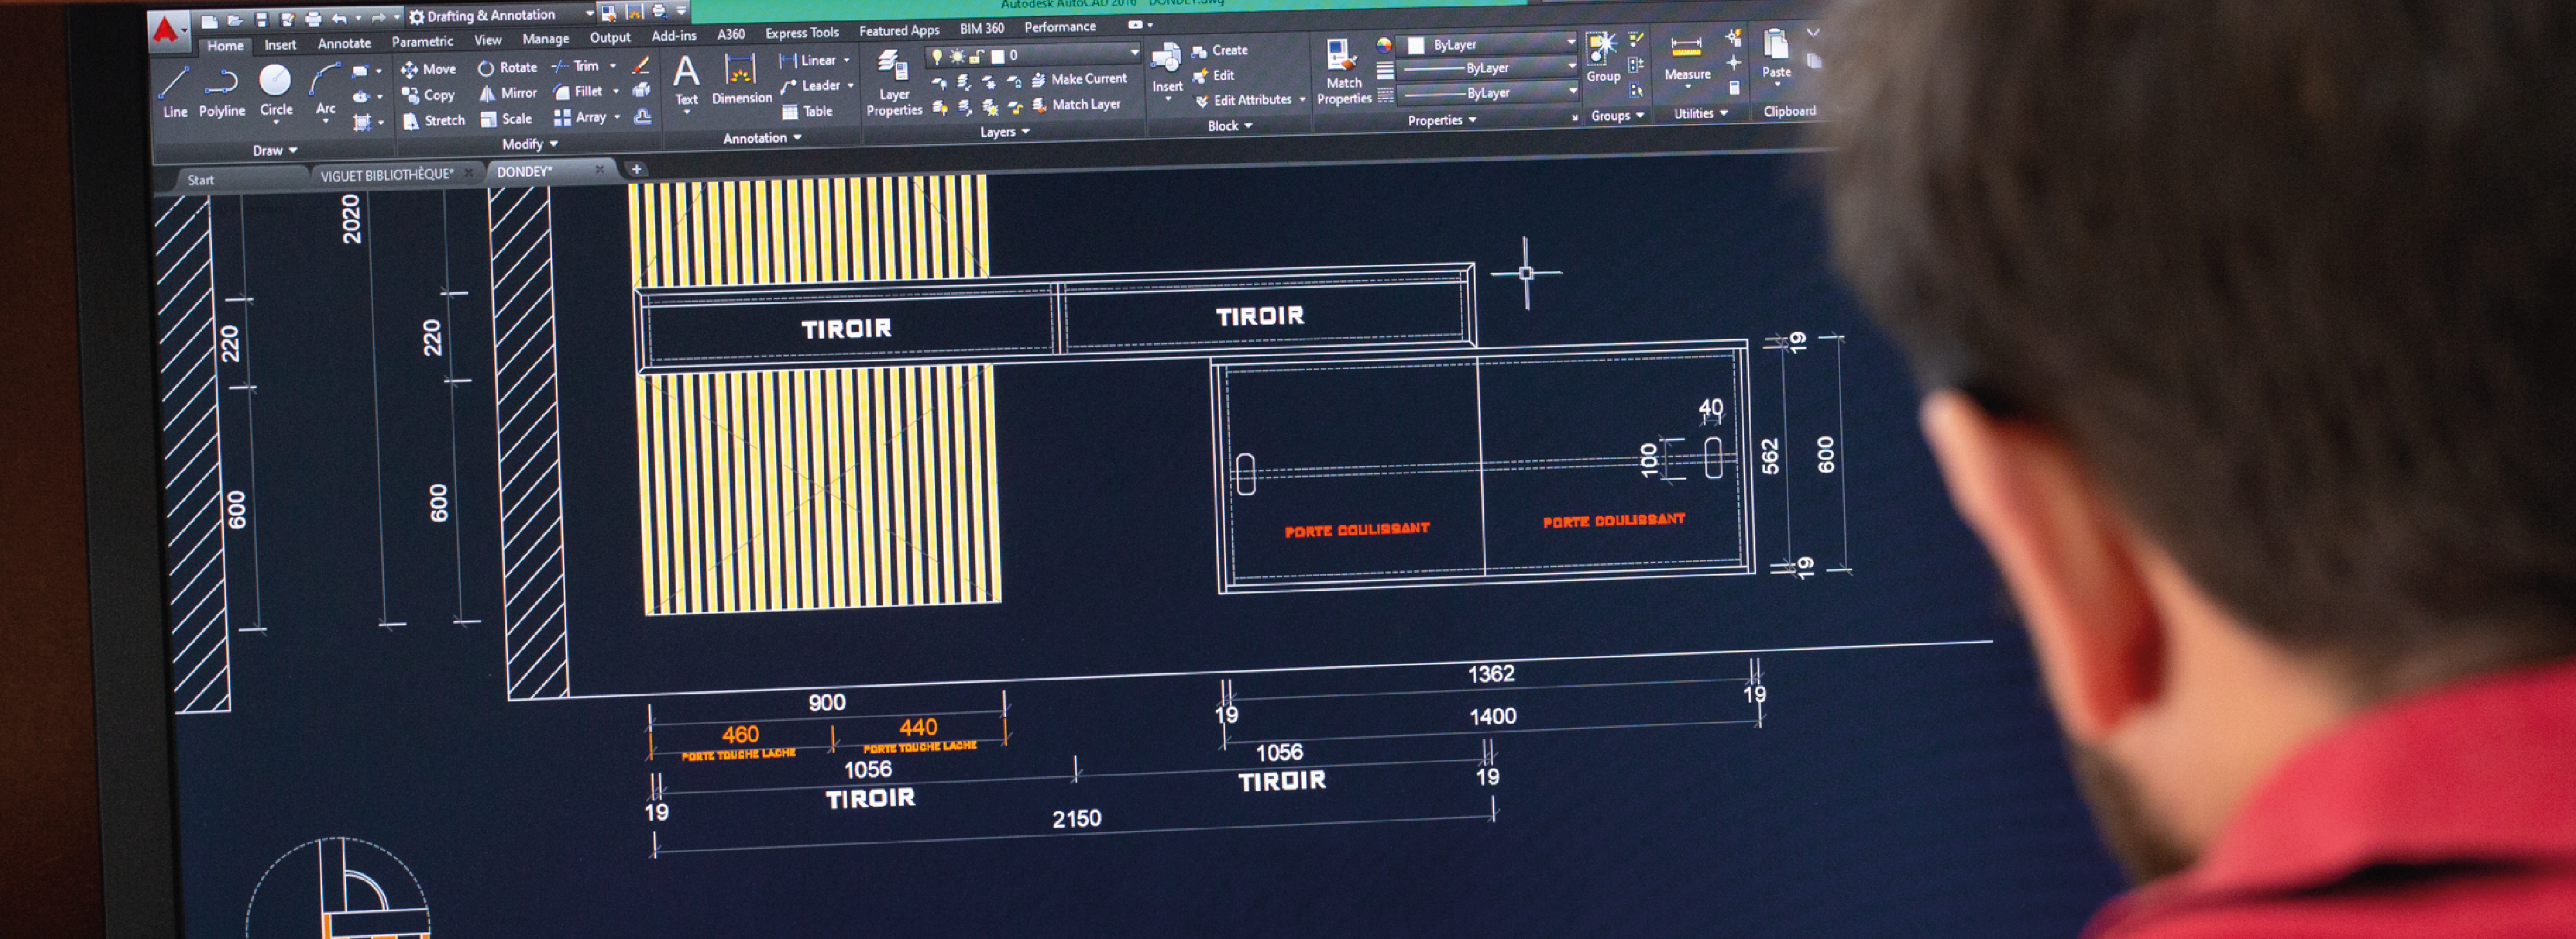
Task: Toggle the layer freeze sun icon
Action: click(x=957, y=57)
